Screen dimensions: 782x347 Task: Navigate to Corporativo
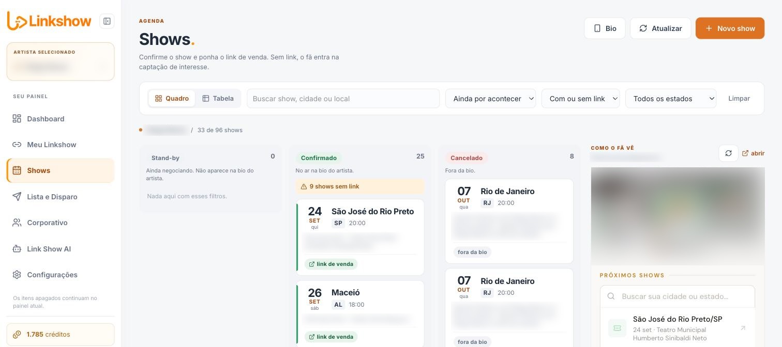61,223
